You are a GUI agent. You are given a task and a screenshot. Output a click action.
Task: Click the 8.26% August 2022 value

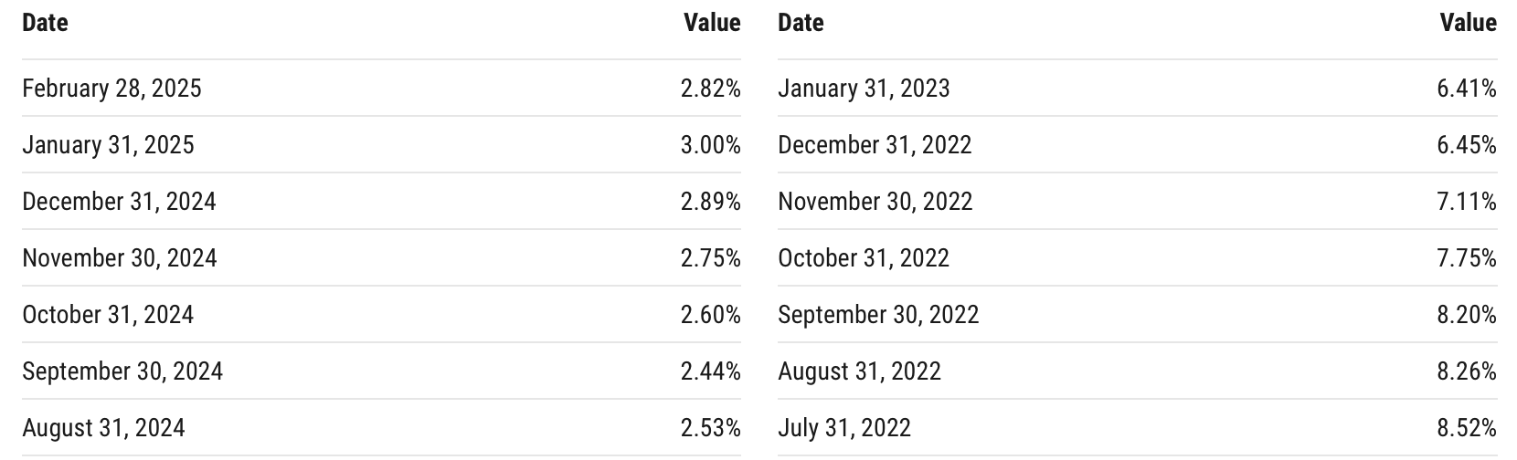click(1467, 371)
